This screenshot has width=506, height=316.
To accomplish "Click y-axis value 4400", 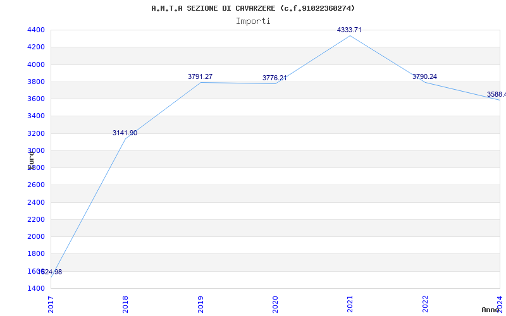I will click(x=37, y=30).
